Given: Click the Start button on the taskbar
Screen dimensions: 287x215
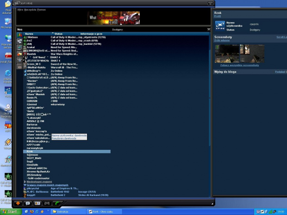Looking at the screenshot, I should tap(11, 212).
